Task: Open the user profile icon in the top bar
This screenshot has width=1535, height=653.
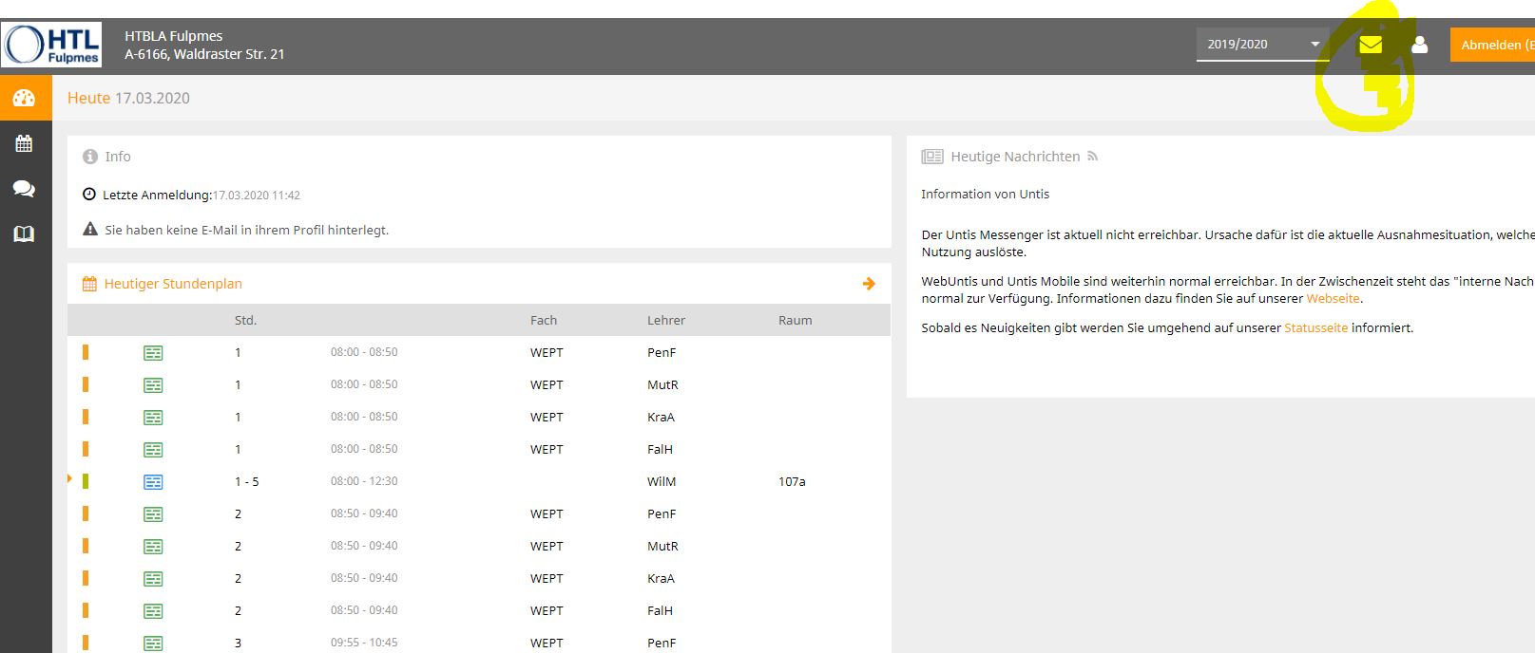Action: pos(1420,45)
